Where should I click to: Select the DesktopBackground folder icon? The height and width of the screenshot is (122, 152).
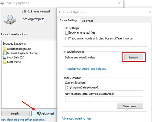5,49
